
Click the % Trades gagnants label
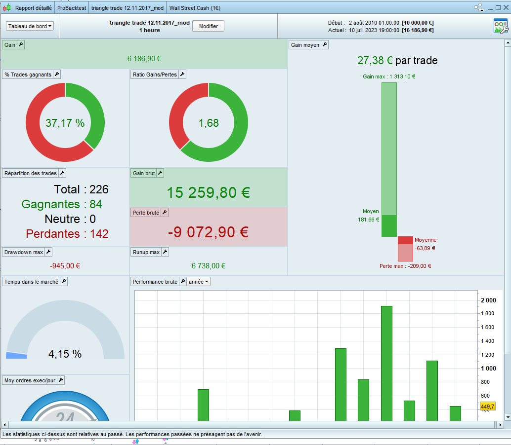coord(28,74)
